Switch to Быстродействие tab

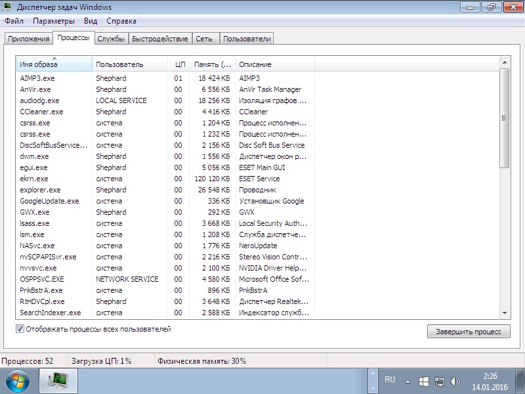coord(159,39)
